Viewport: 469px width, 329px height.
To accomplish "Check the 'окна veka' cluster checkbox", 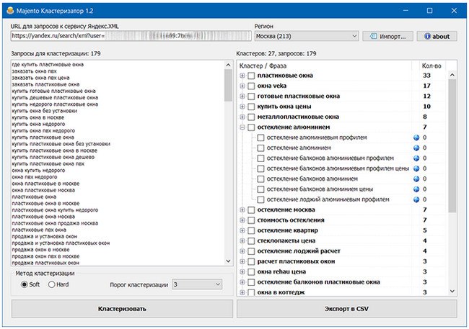I will pyautogui.click(x=251, y=86).
